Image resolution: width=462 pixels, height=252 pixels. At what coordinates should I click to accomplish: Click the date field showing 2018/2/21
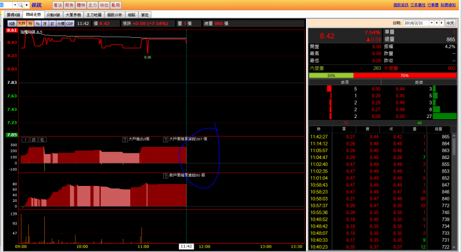(x=416, y=23)
